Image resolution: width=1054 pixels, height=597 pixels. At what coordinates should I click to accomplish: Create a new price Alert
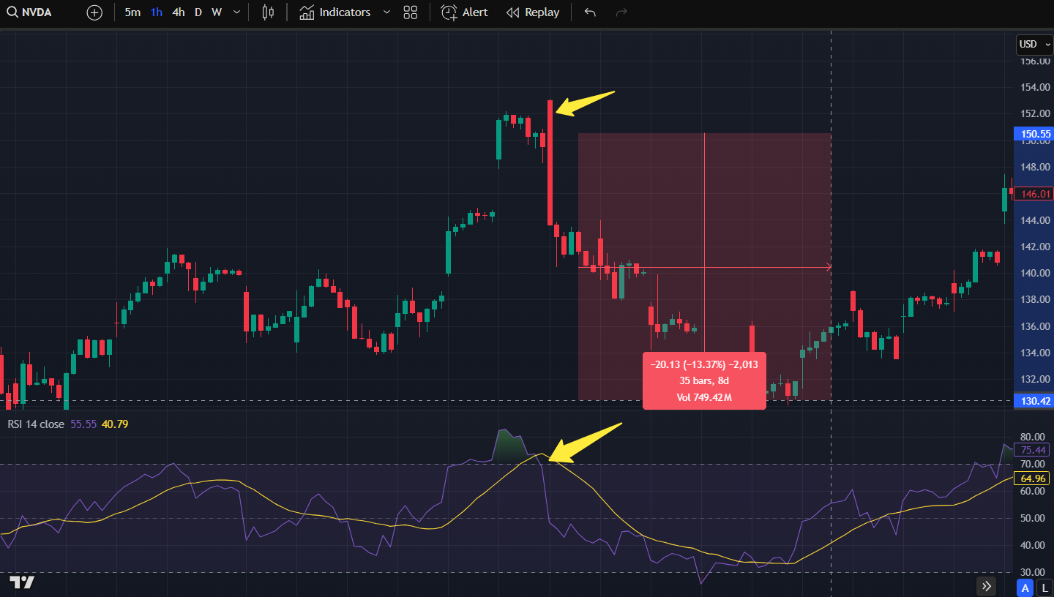click(464, 12)
